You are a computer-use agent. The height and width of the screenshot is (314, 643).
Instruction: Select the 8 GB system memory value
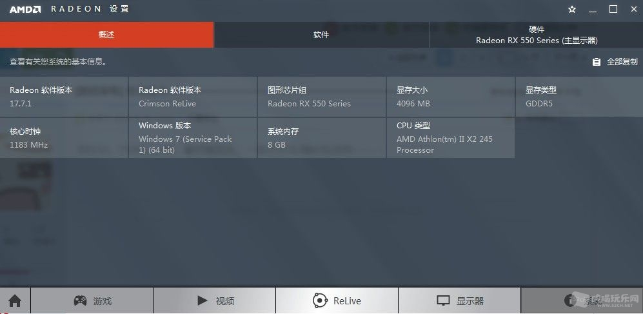(277, 145)
